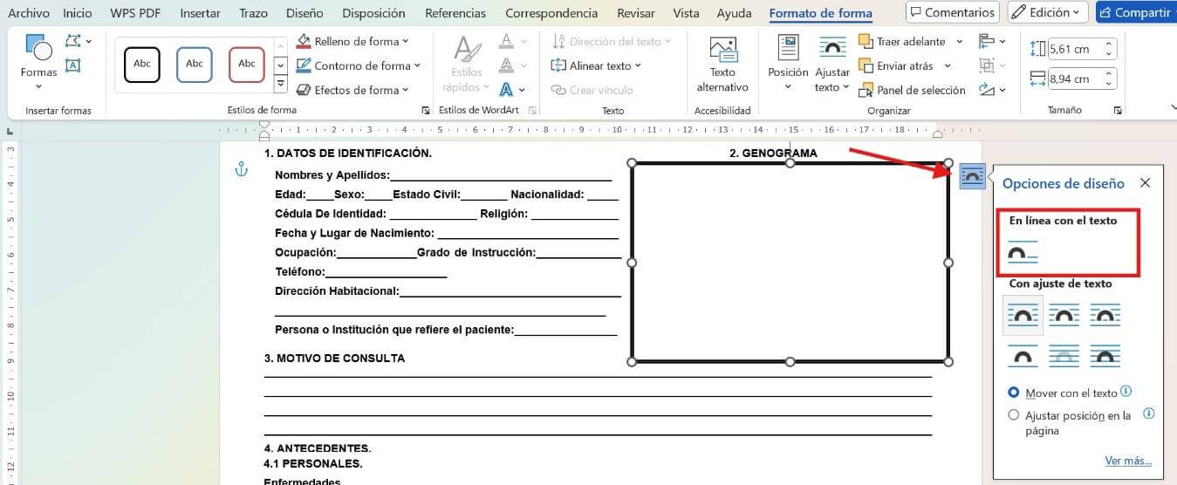
Task: Switch to the Ayuda tab
Action: [x=734, y=13]
